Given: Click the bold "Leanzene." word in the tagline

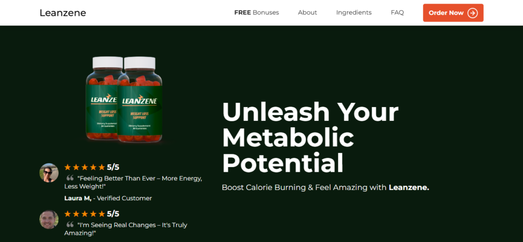Looking at the screenshot, I should pyautogui.click(x=409, y=187).
